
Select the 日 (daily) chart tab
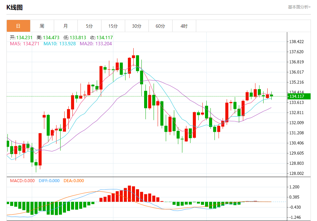[x=18, y=26]
